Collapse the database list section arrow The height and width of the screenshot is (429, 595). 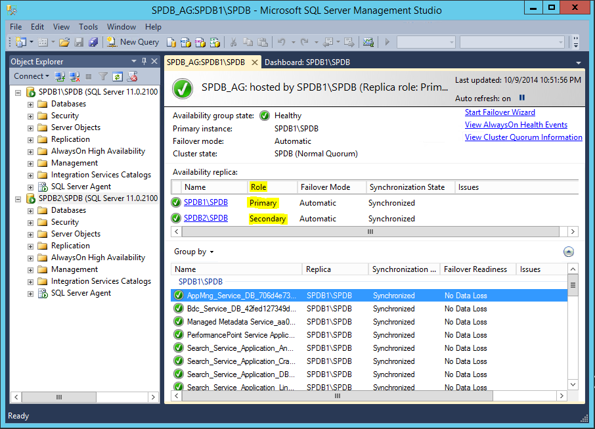569,252
